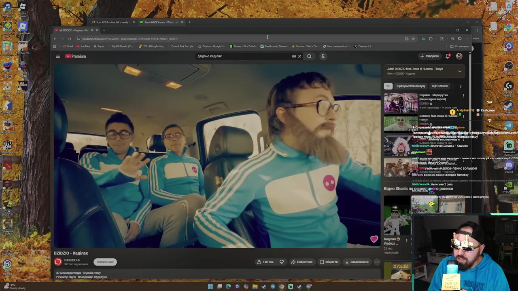Image resolution: width=518 pixels, height=291 pixels.
Task: Open Windows Start button on taskbar
Action: (x=210, y=287)
